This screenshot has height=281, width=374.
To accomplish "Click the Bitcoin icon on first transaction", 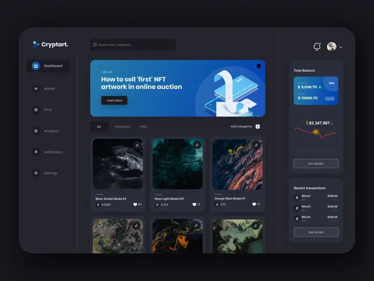I will tap(297, 197).
